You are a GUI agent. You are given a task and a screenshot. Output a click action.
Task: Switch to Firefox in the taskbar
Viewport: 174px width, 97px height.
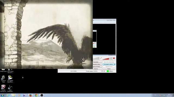[30, 95]
